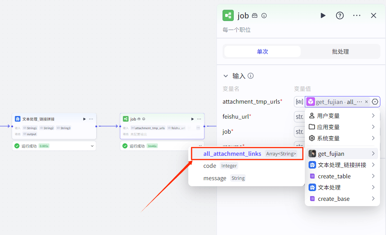Click the create_base purple icon

click(312, 199)
